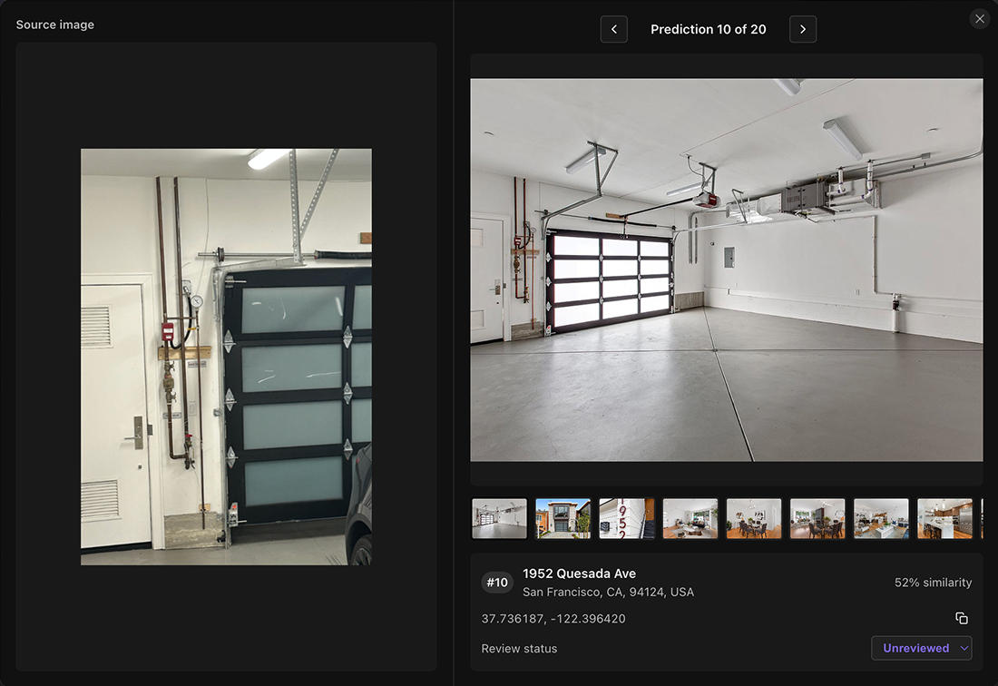998x686 pixels.
Task: Click the 37.736187, -122.396420 coordinates
Action: pos(553,619)
